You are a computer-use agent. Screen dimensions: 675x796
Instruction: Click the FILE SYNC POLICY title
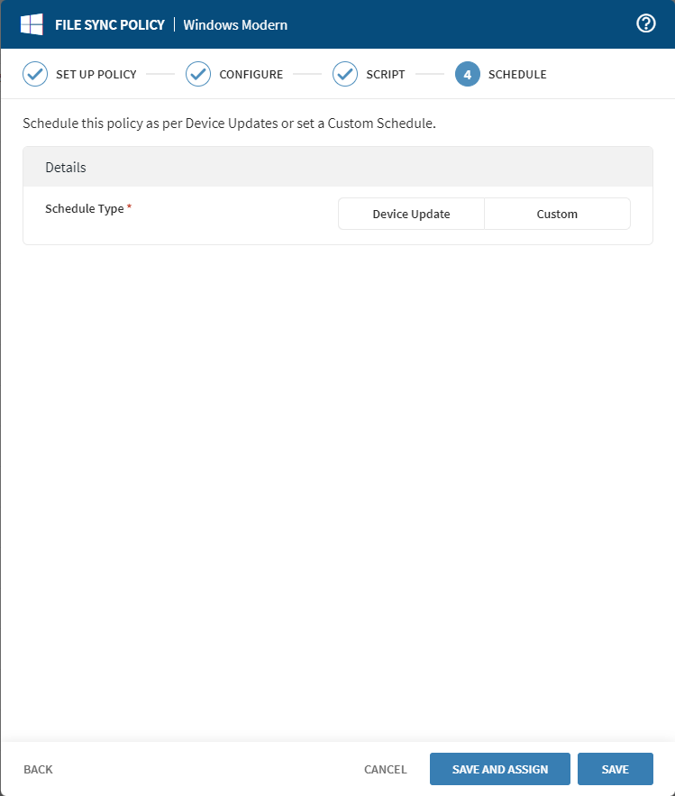110,25
